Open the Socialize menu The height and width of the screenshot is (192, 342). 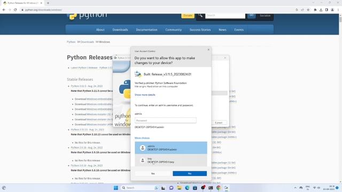point(265,15)
